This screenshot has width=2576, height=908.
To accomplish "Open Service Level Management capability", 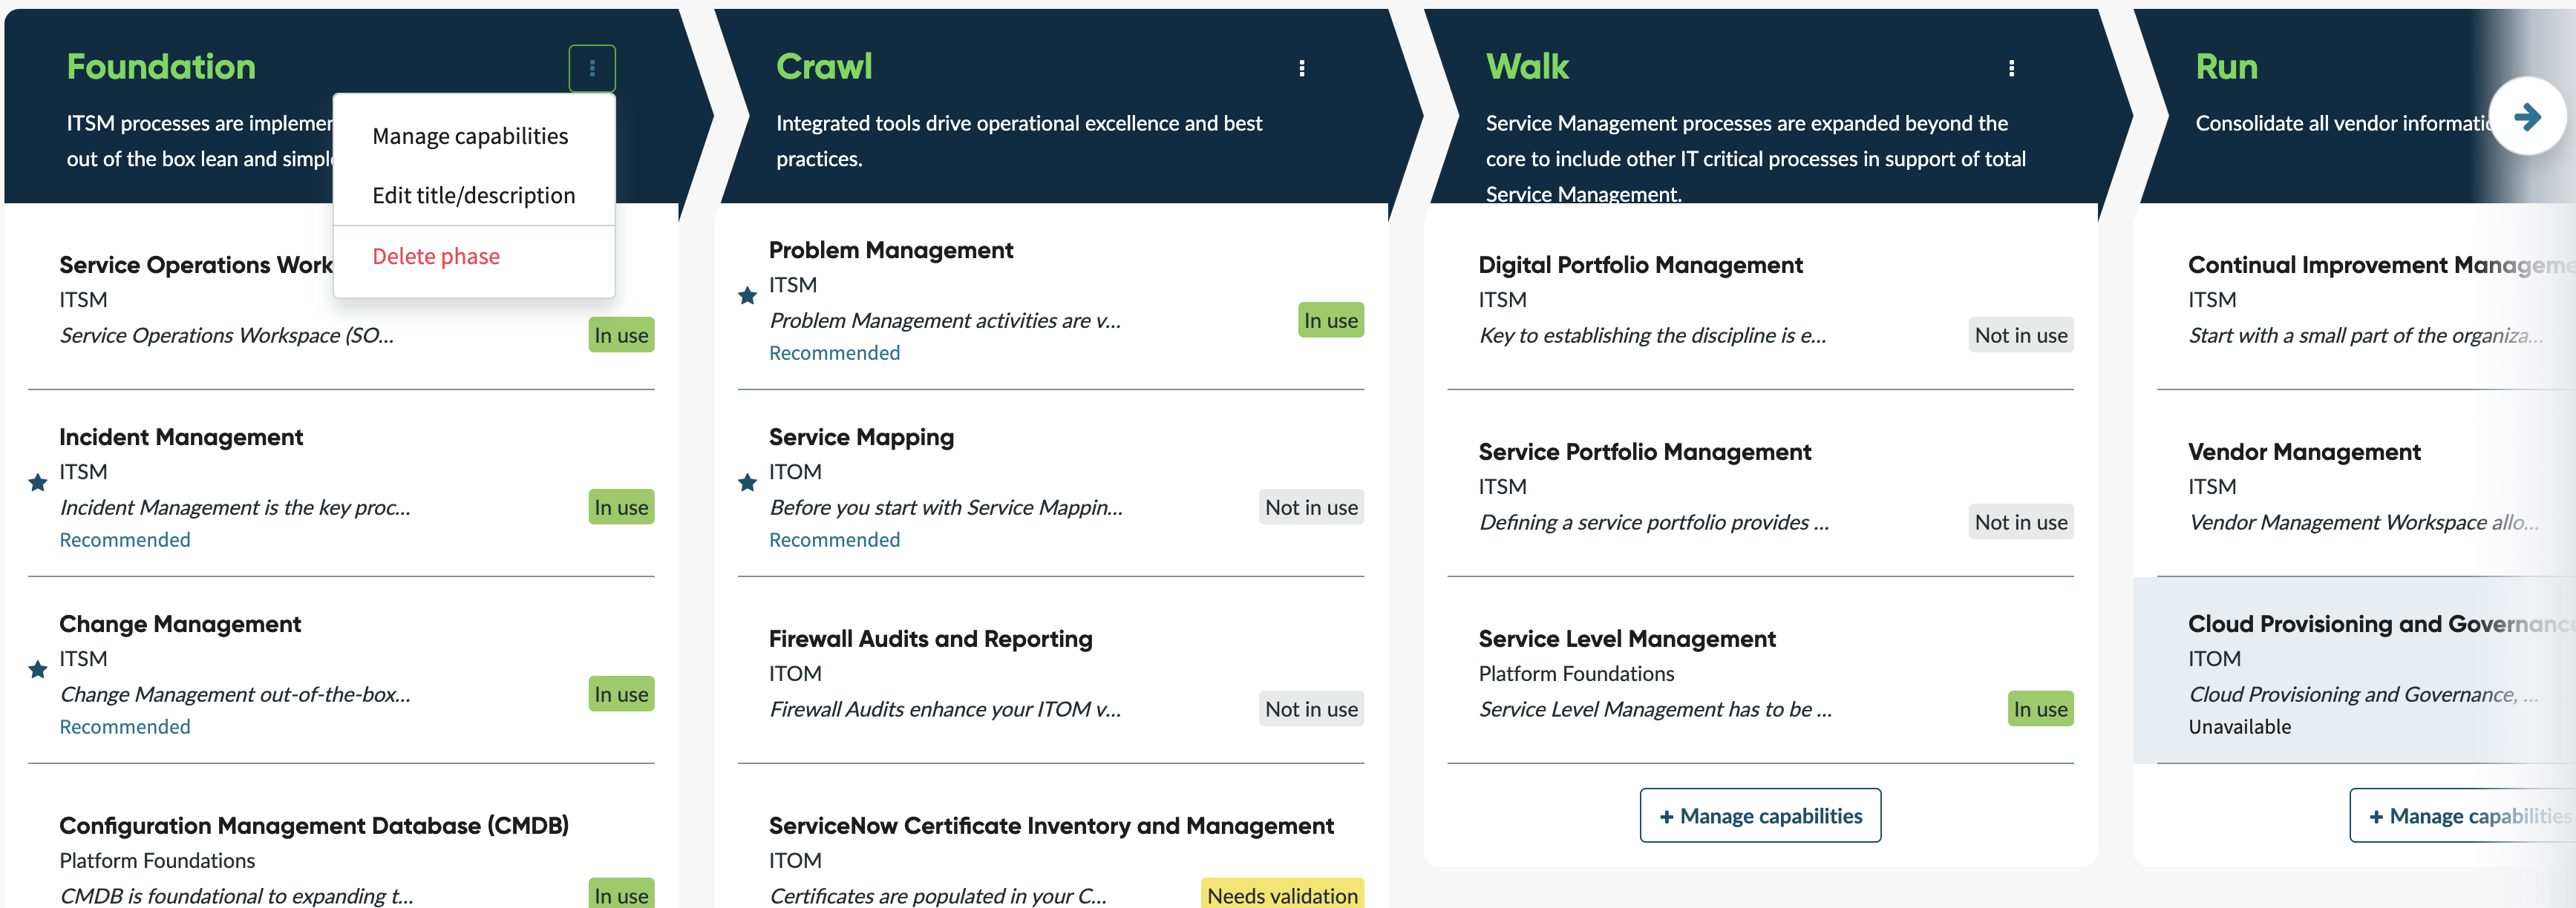I will point(1627,639).
